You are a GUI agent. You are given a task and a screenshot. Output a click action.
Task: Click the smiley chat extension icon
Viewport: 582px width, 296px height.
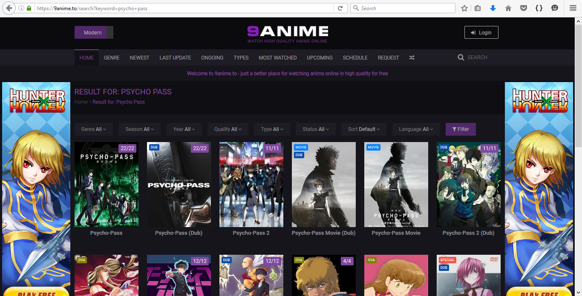point(554,8)
